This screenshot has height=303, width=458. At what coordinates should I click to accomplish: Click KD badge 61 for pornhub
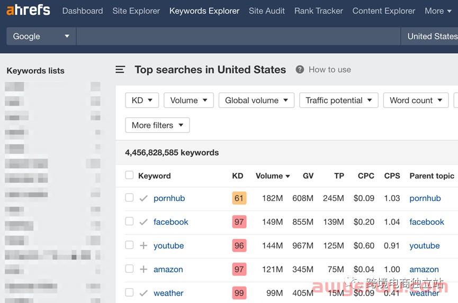(x=239, y=198)
